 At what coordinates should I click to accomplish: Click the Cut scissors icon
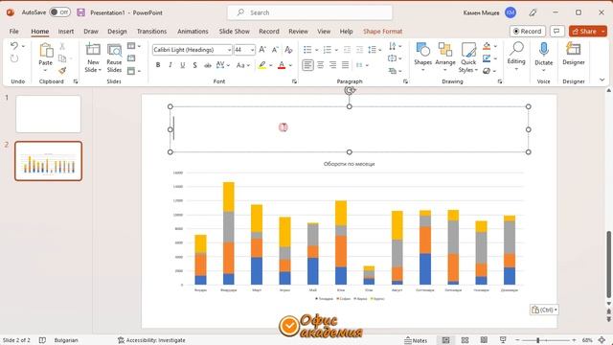[x=61, y=46]
